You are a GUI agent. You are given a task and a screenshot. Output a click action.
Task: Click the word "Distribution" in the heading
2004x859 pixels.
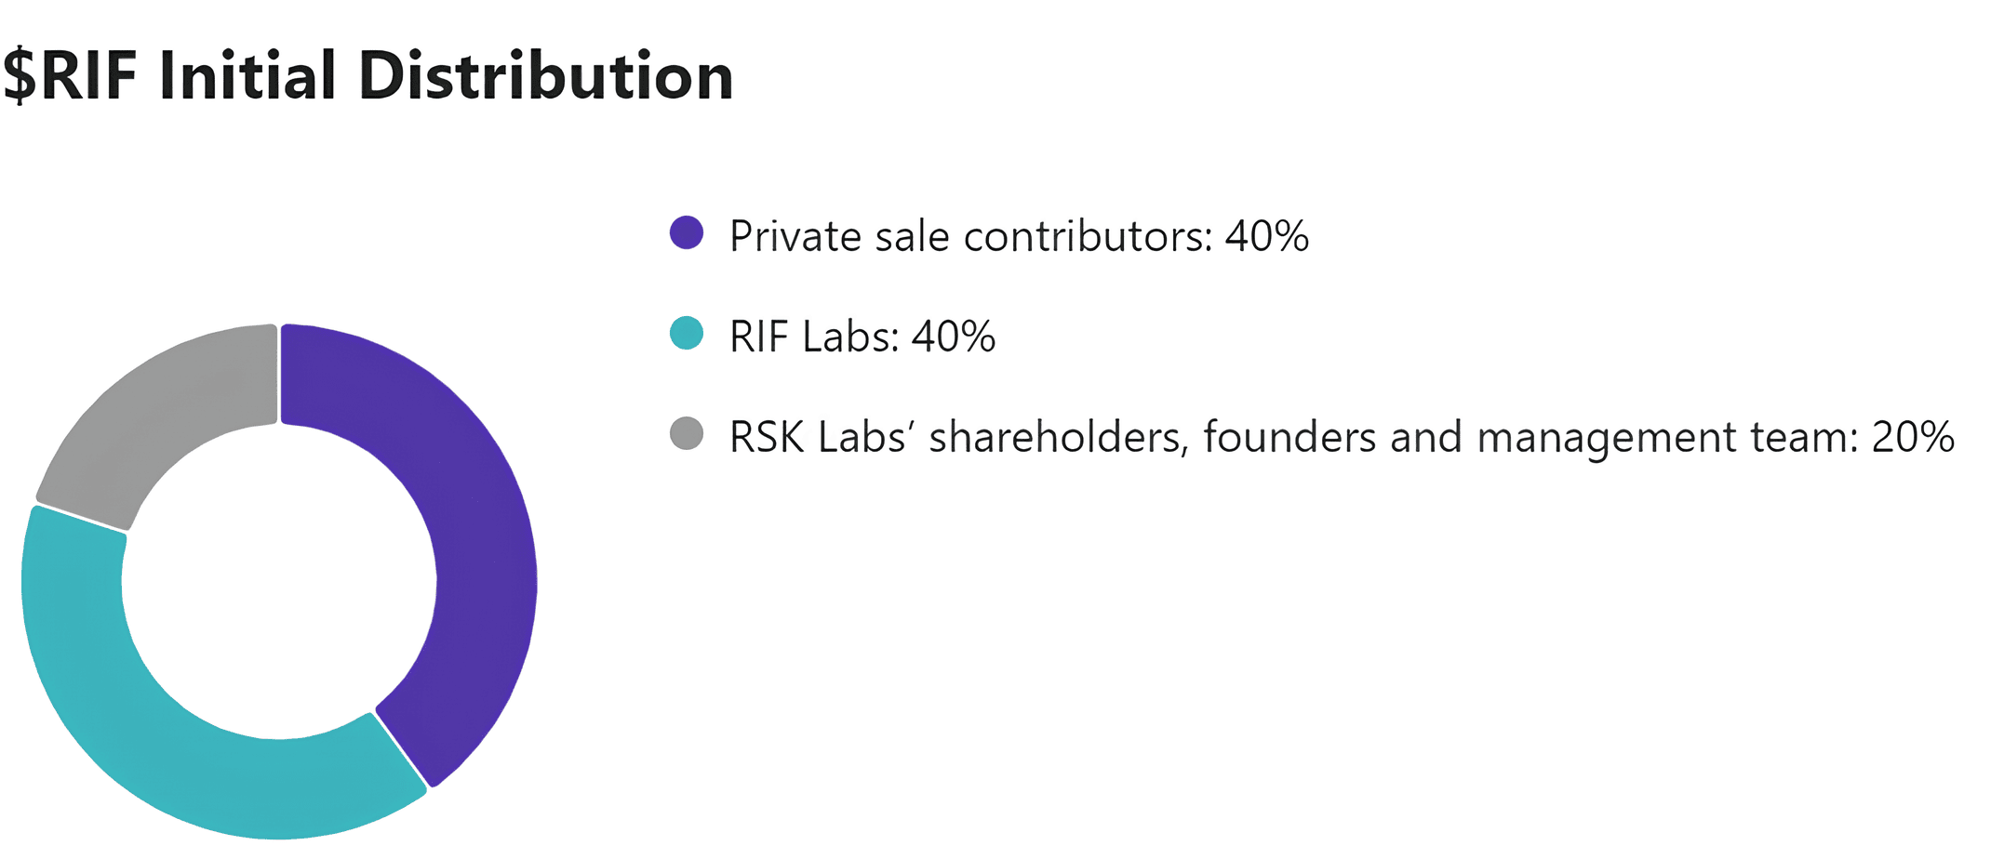click(546, 76)
